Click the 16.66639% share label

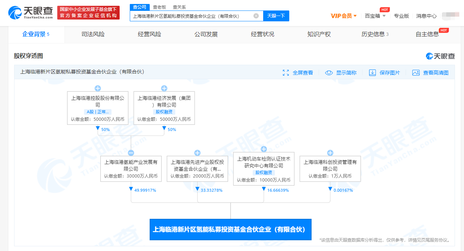(278, 190)
